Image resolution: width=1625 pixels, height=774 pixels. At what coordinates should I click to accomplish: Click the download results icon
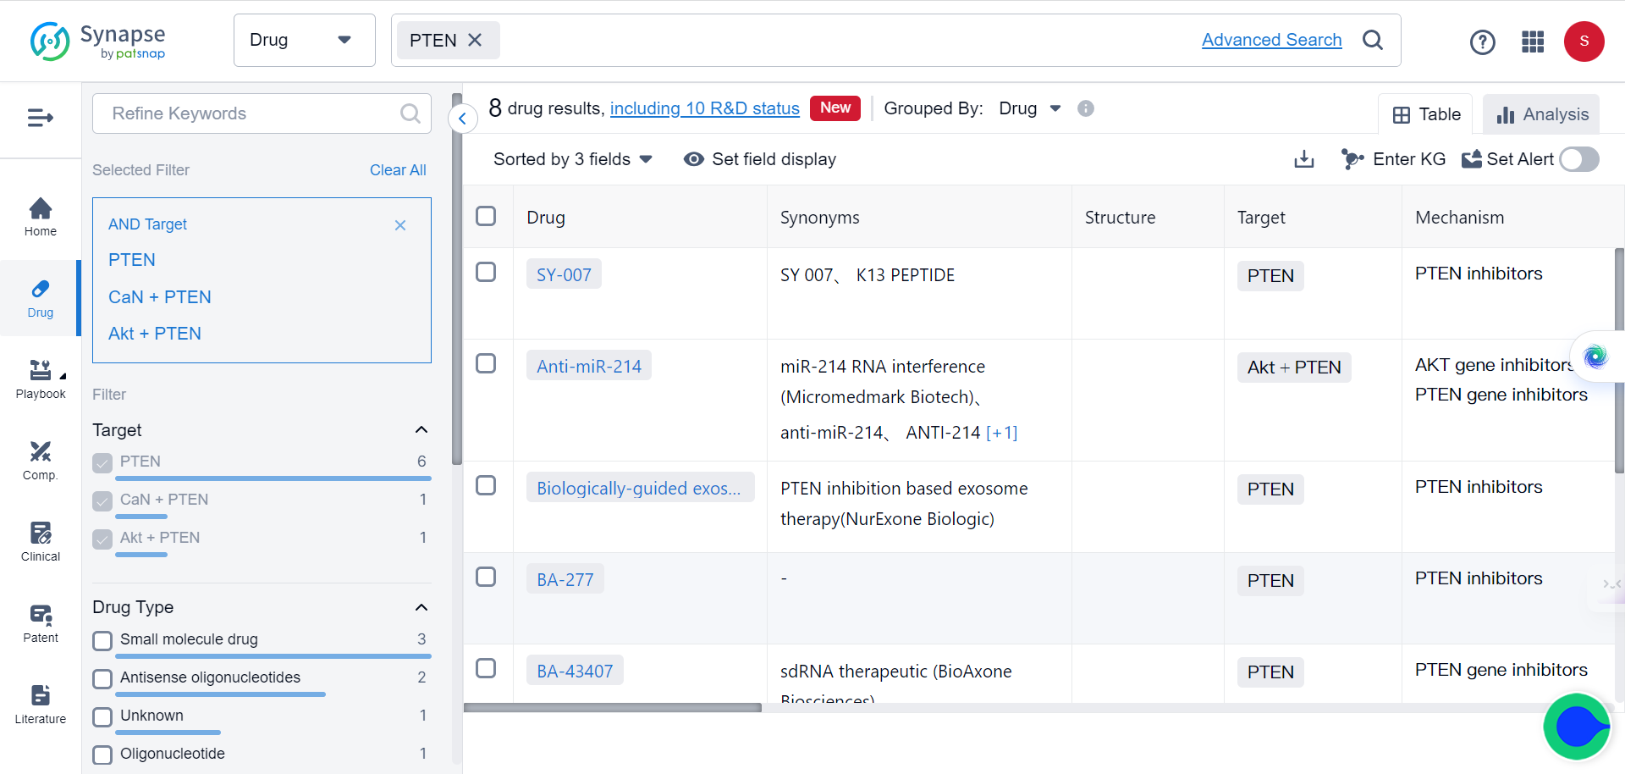click(x=1303, y=159)
